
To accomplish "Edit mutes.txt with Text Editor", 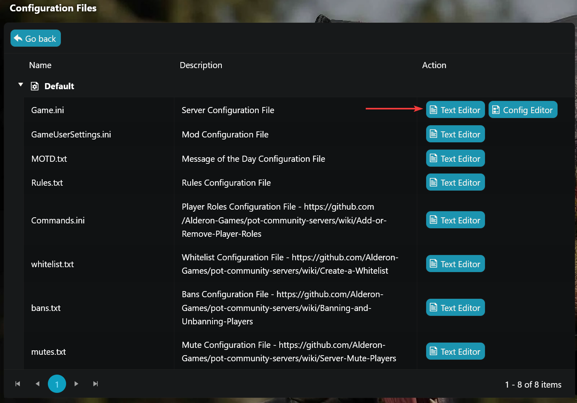I will click(x=455, y=352).
